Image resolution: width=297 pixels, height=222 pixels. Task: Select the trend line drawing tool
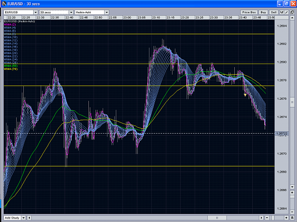[287, 12]
